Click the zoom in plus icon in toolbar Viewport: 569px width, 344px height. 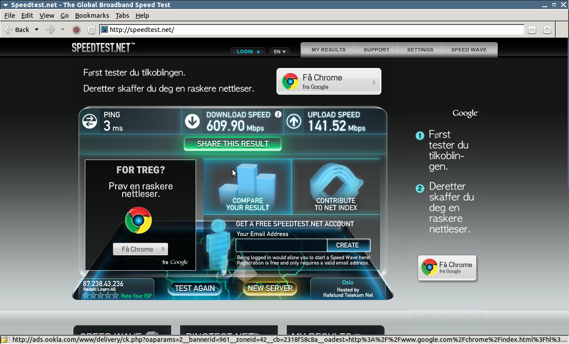coord(547,30)
